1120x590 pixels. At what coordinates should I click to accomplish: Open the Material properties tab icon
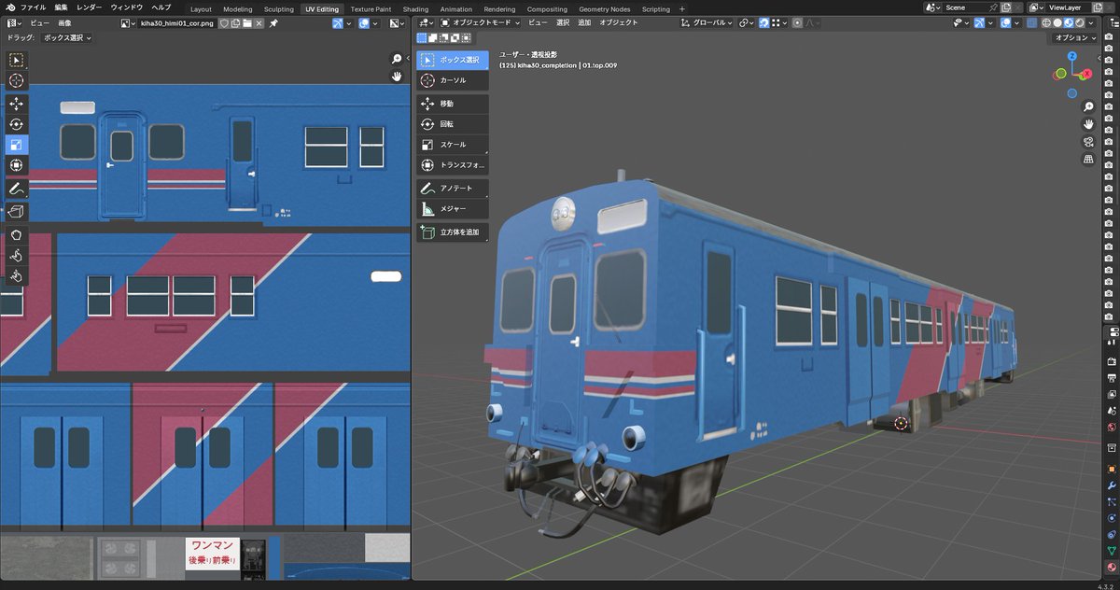[1112, 567]
